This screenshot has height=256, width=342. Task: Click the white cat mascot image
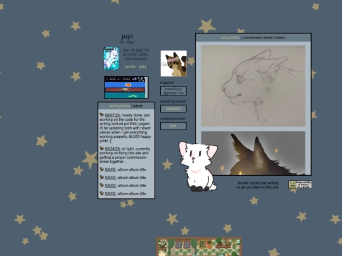(x=198, y=166)
